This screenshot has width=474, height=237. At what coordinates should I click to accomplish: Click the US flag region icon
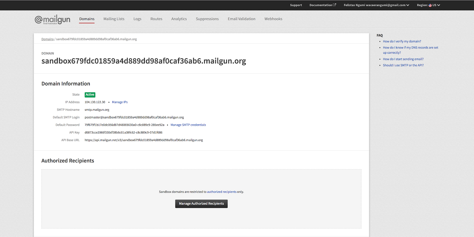coord(430,5)
